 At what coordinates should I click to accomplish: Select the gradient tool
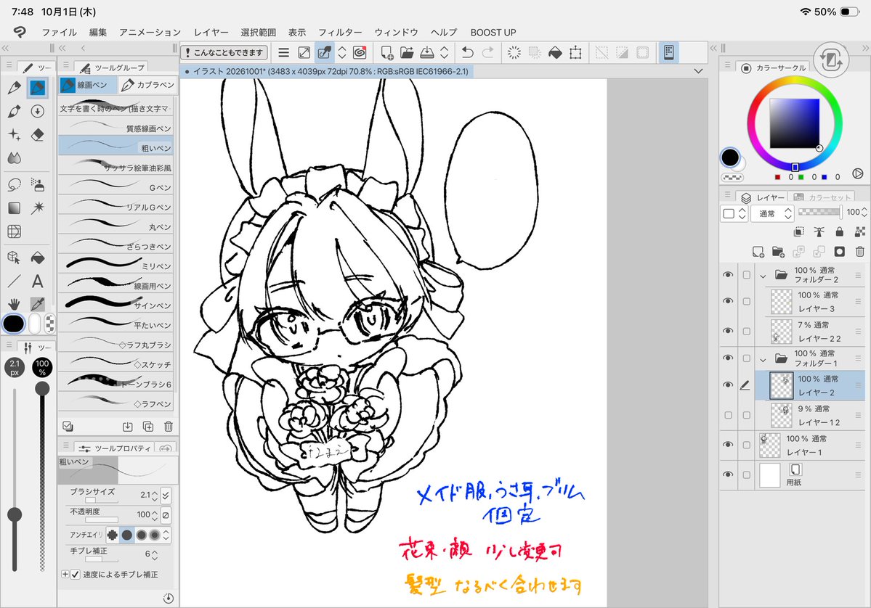pyautogui.click(x=14, y=208)
